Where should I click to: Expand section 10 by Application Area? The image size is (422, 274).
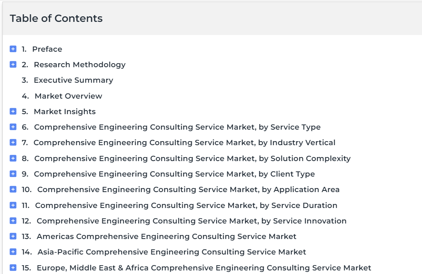point(13,190)
